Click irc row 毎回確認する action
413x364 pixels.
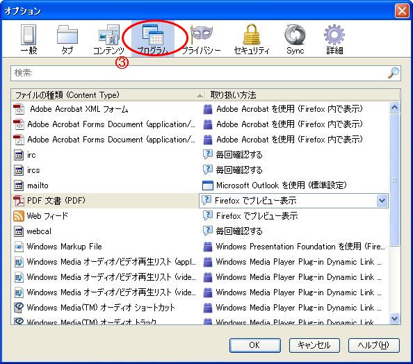point(239,155)
